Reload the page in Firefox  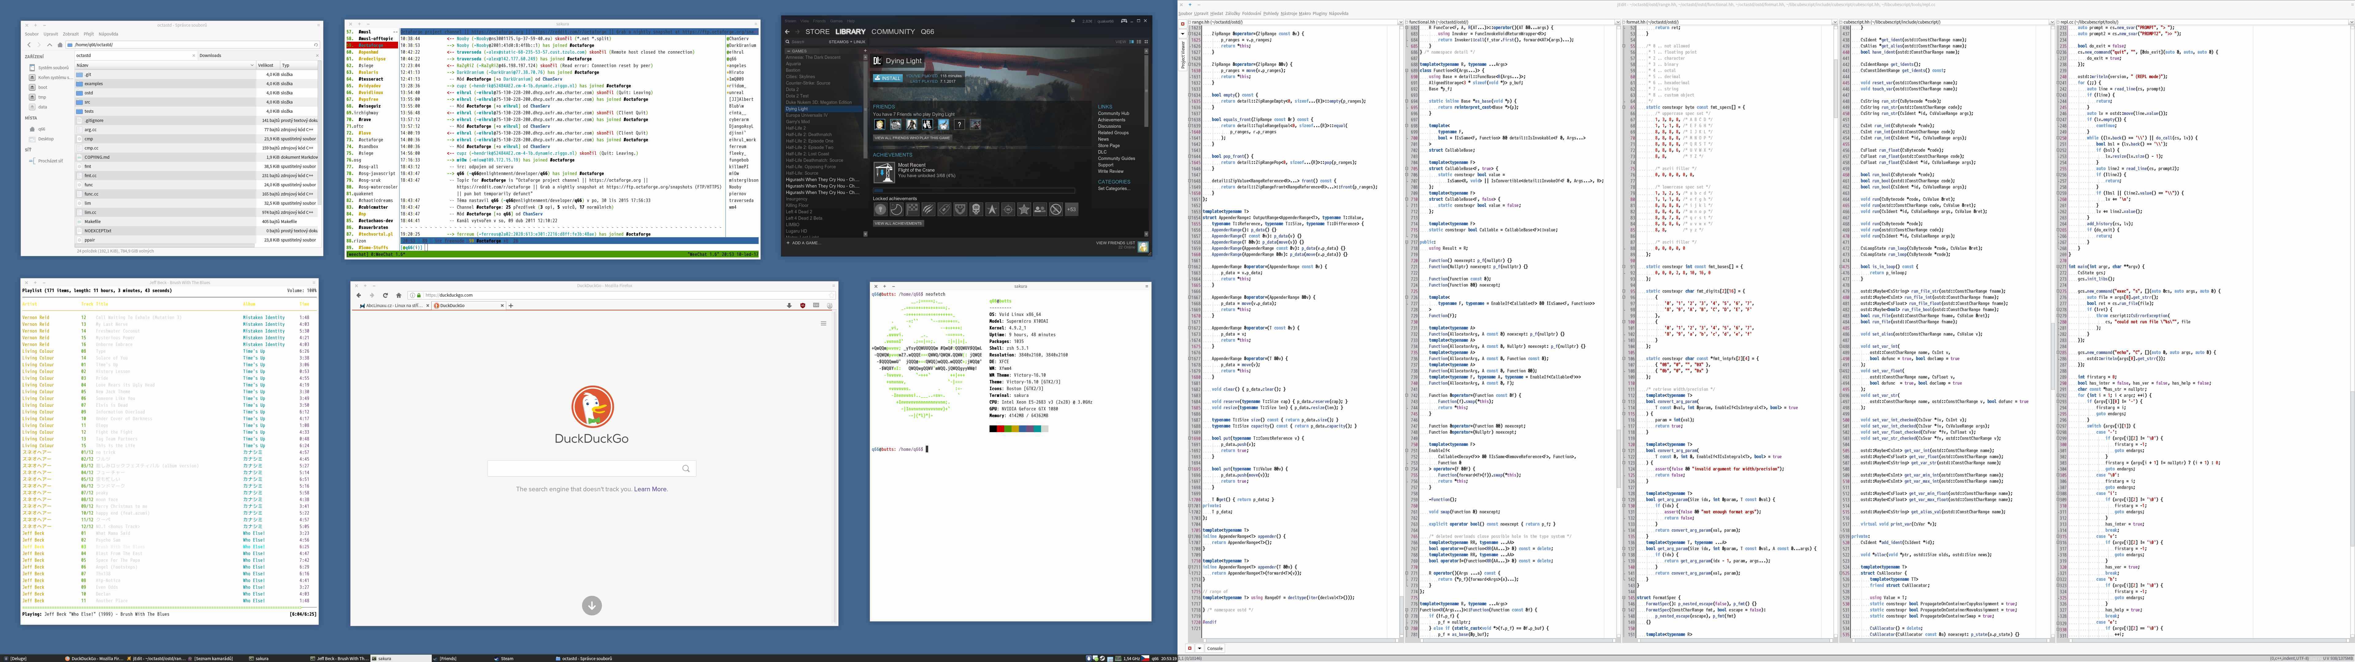click(386, 295)
